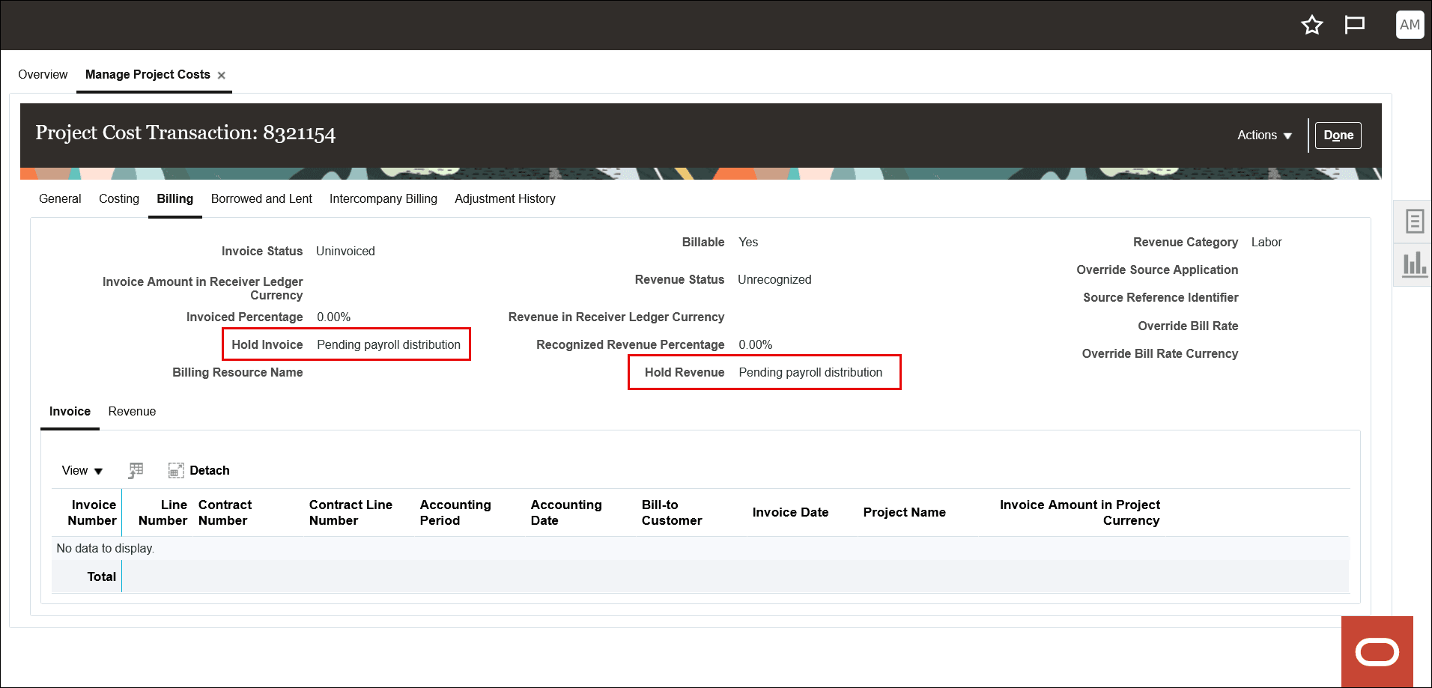
Task: Switch to the Costing tab
Action: [118, 198]
